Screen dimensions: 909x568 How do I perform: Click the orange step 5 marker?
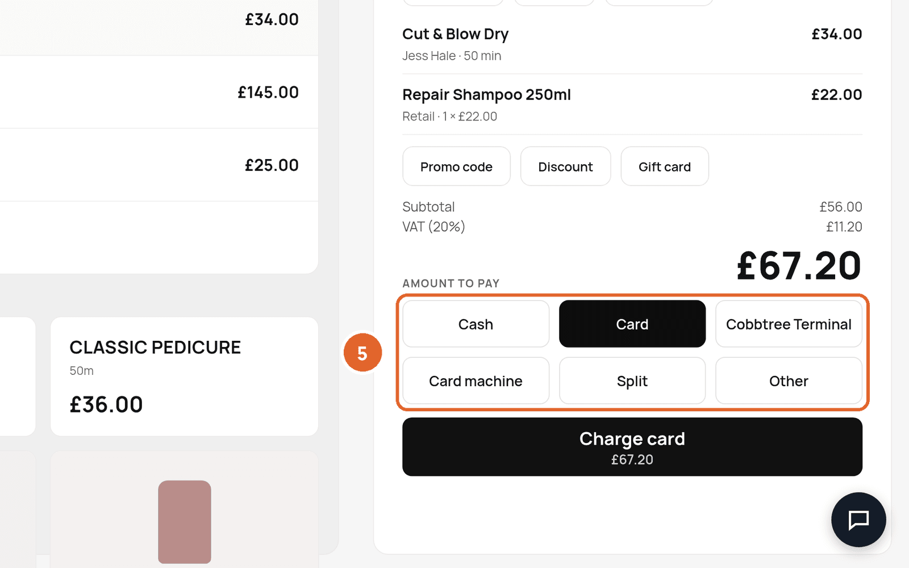(362, 353)
